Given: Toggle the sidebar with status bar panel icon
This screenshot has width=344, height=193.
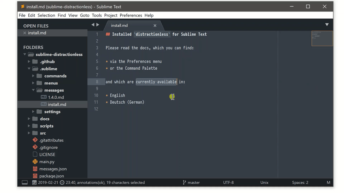Looking at the screenshot, I should [x=25, y=183].
